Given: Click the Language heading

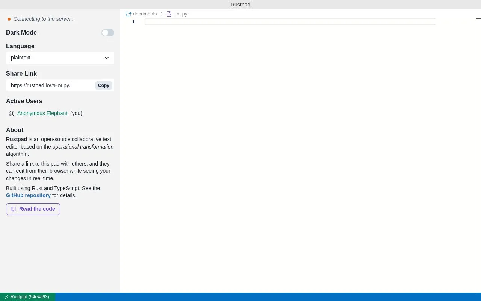Looking at the screenshot, I should pos(20,46).
